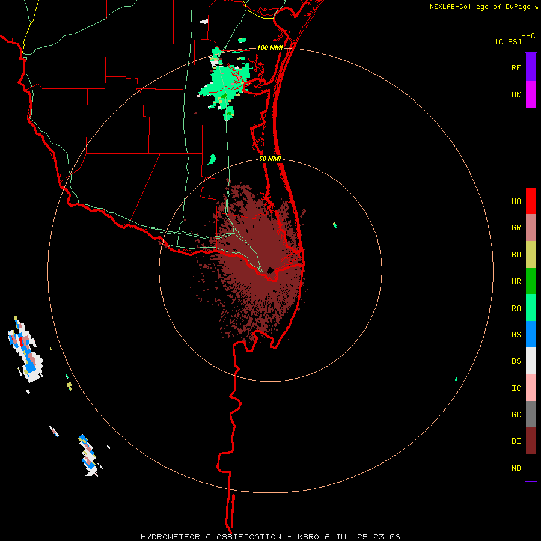
Task: Click the HA legend label
Action: 516,201
